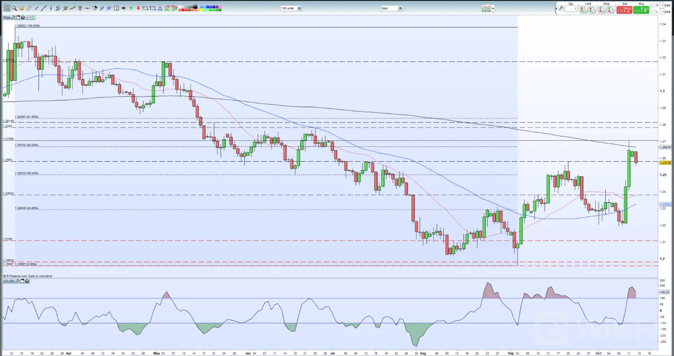
Task: Click the second Limit order icon
Action: click(592, 9)
